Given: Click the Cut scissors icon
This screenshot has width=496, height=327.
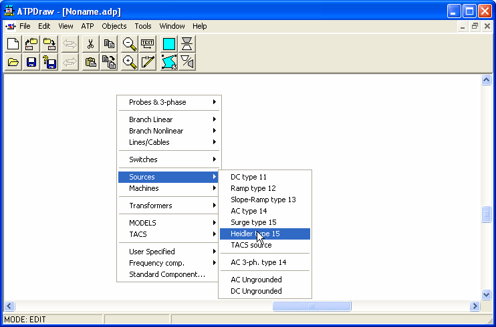Looking at the screenshot, I should click(x=91, y=43).
